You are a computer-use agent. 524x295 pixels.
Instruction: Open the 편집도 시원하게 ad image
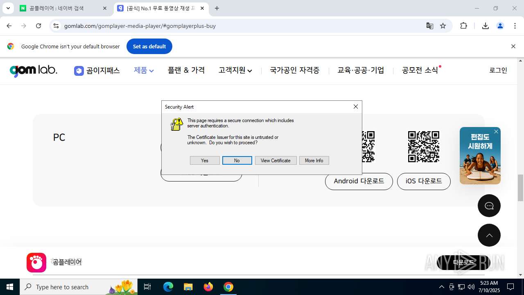click(x=480, y=156)
